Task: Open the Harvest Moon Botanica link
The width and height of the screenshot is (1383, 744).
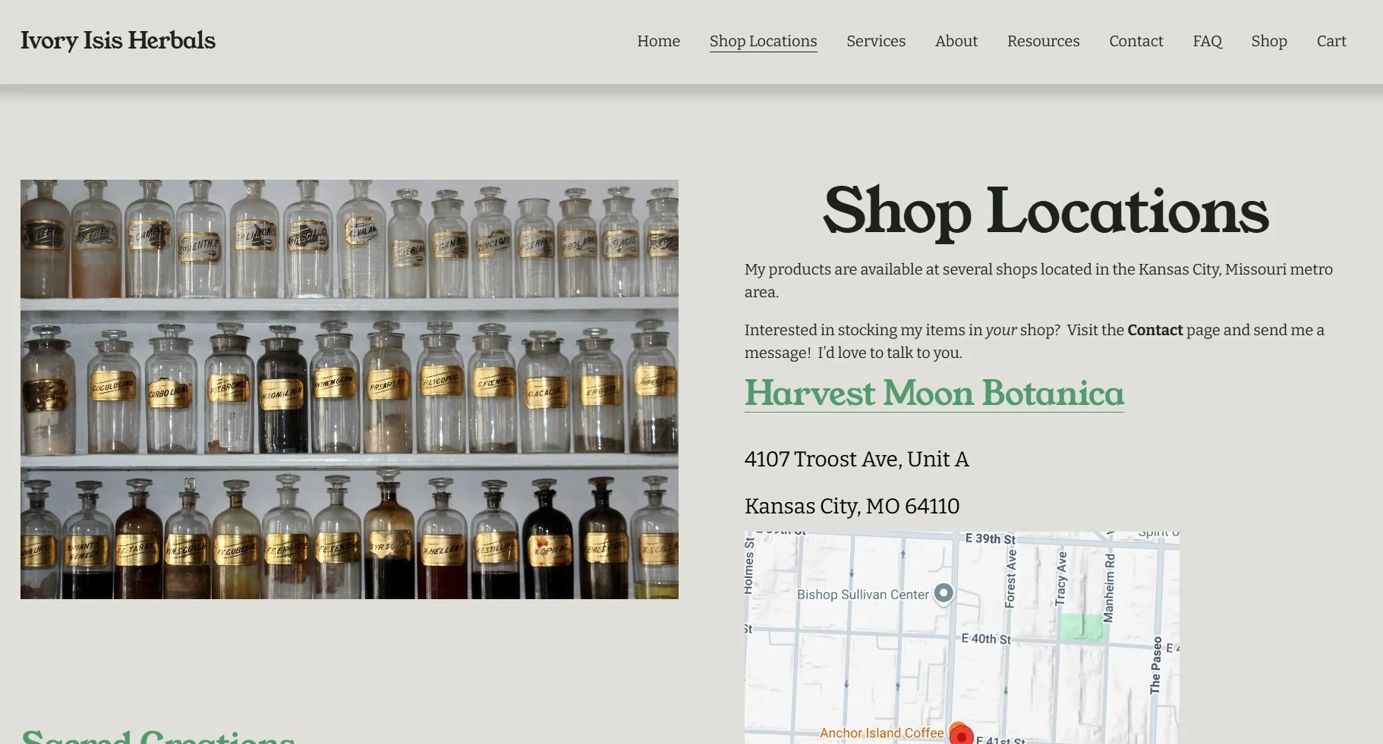Action: (x=934, y=393)
